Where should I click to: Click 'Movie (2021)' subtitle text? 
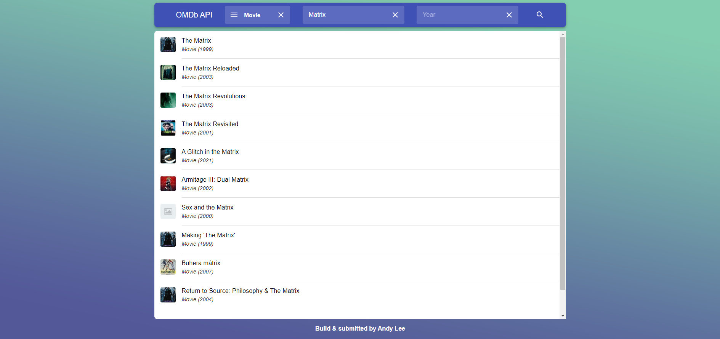click(x=197, y=160)
